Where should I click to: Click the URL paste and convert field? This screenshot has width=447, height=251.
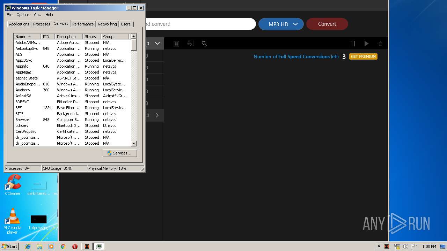click(x=200, y=24)
